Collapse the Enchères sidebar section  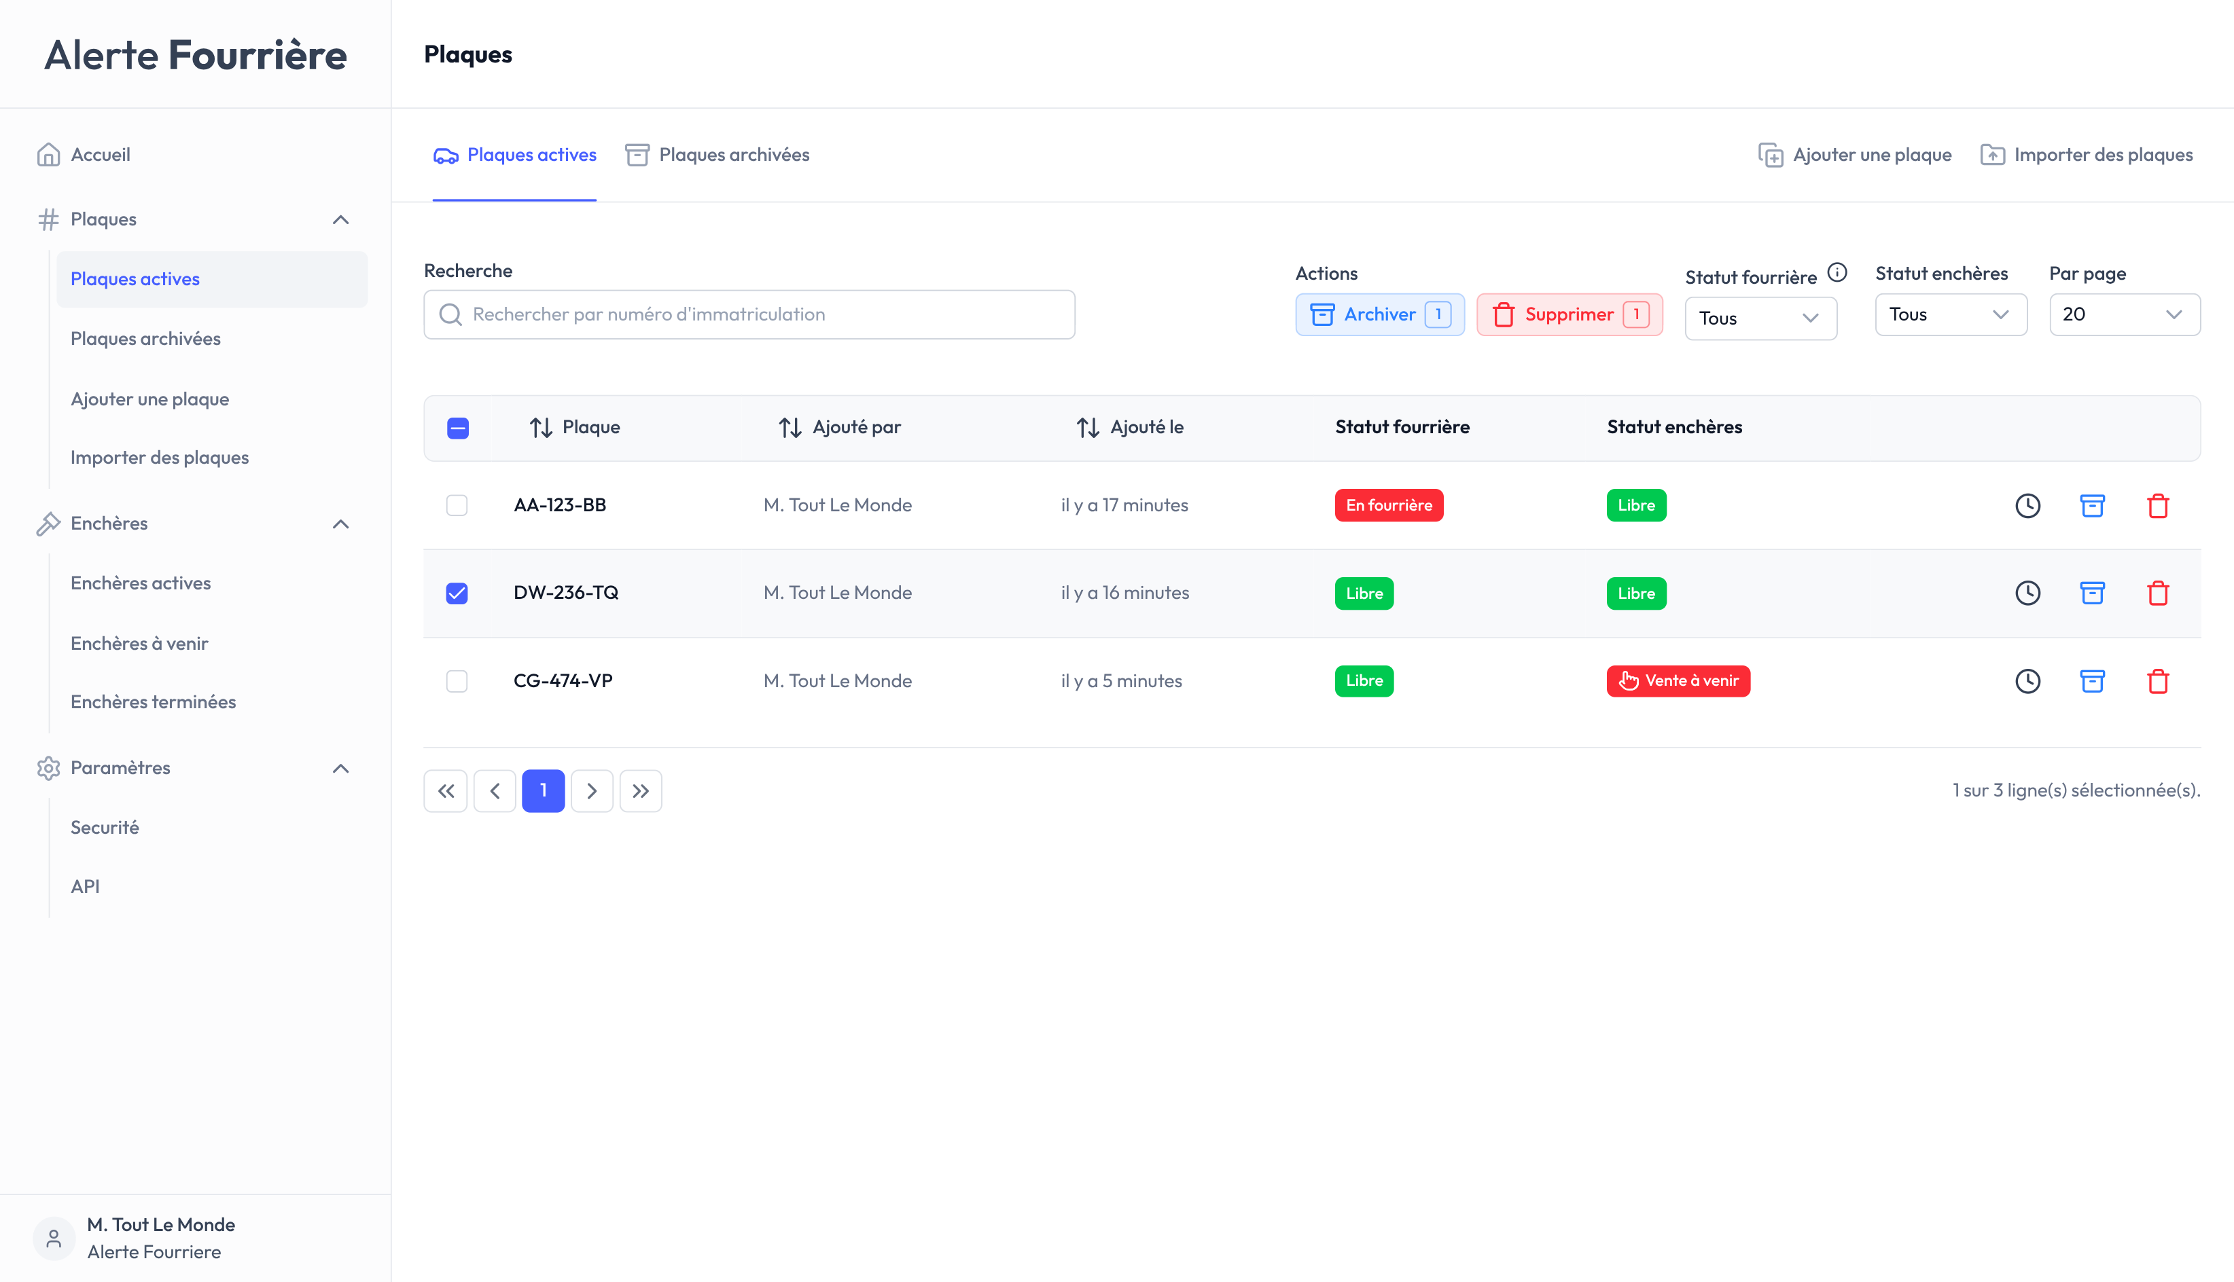coord(341,524)
